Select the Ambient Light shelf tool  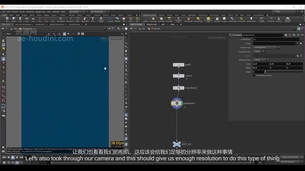tap(251, 19)
